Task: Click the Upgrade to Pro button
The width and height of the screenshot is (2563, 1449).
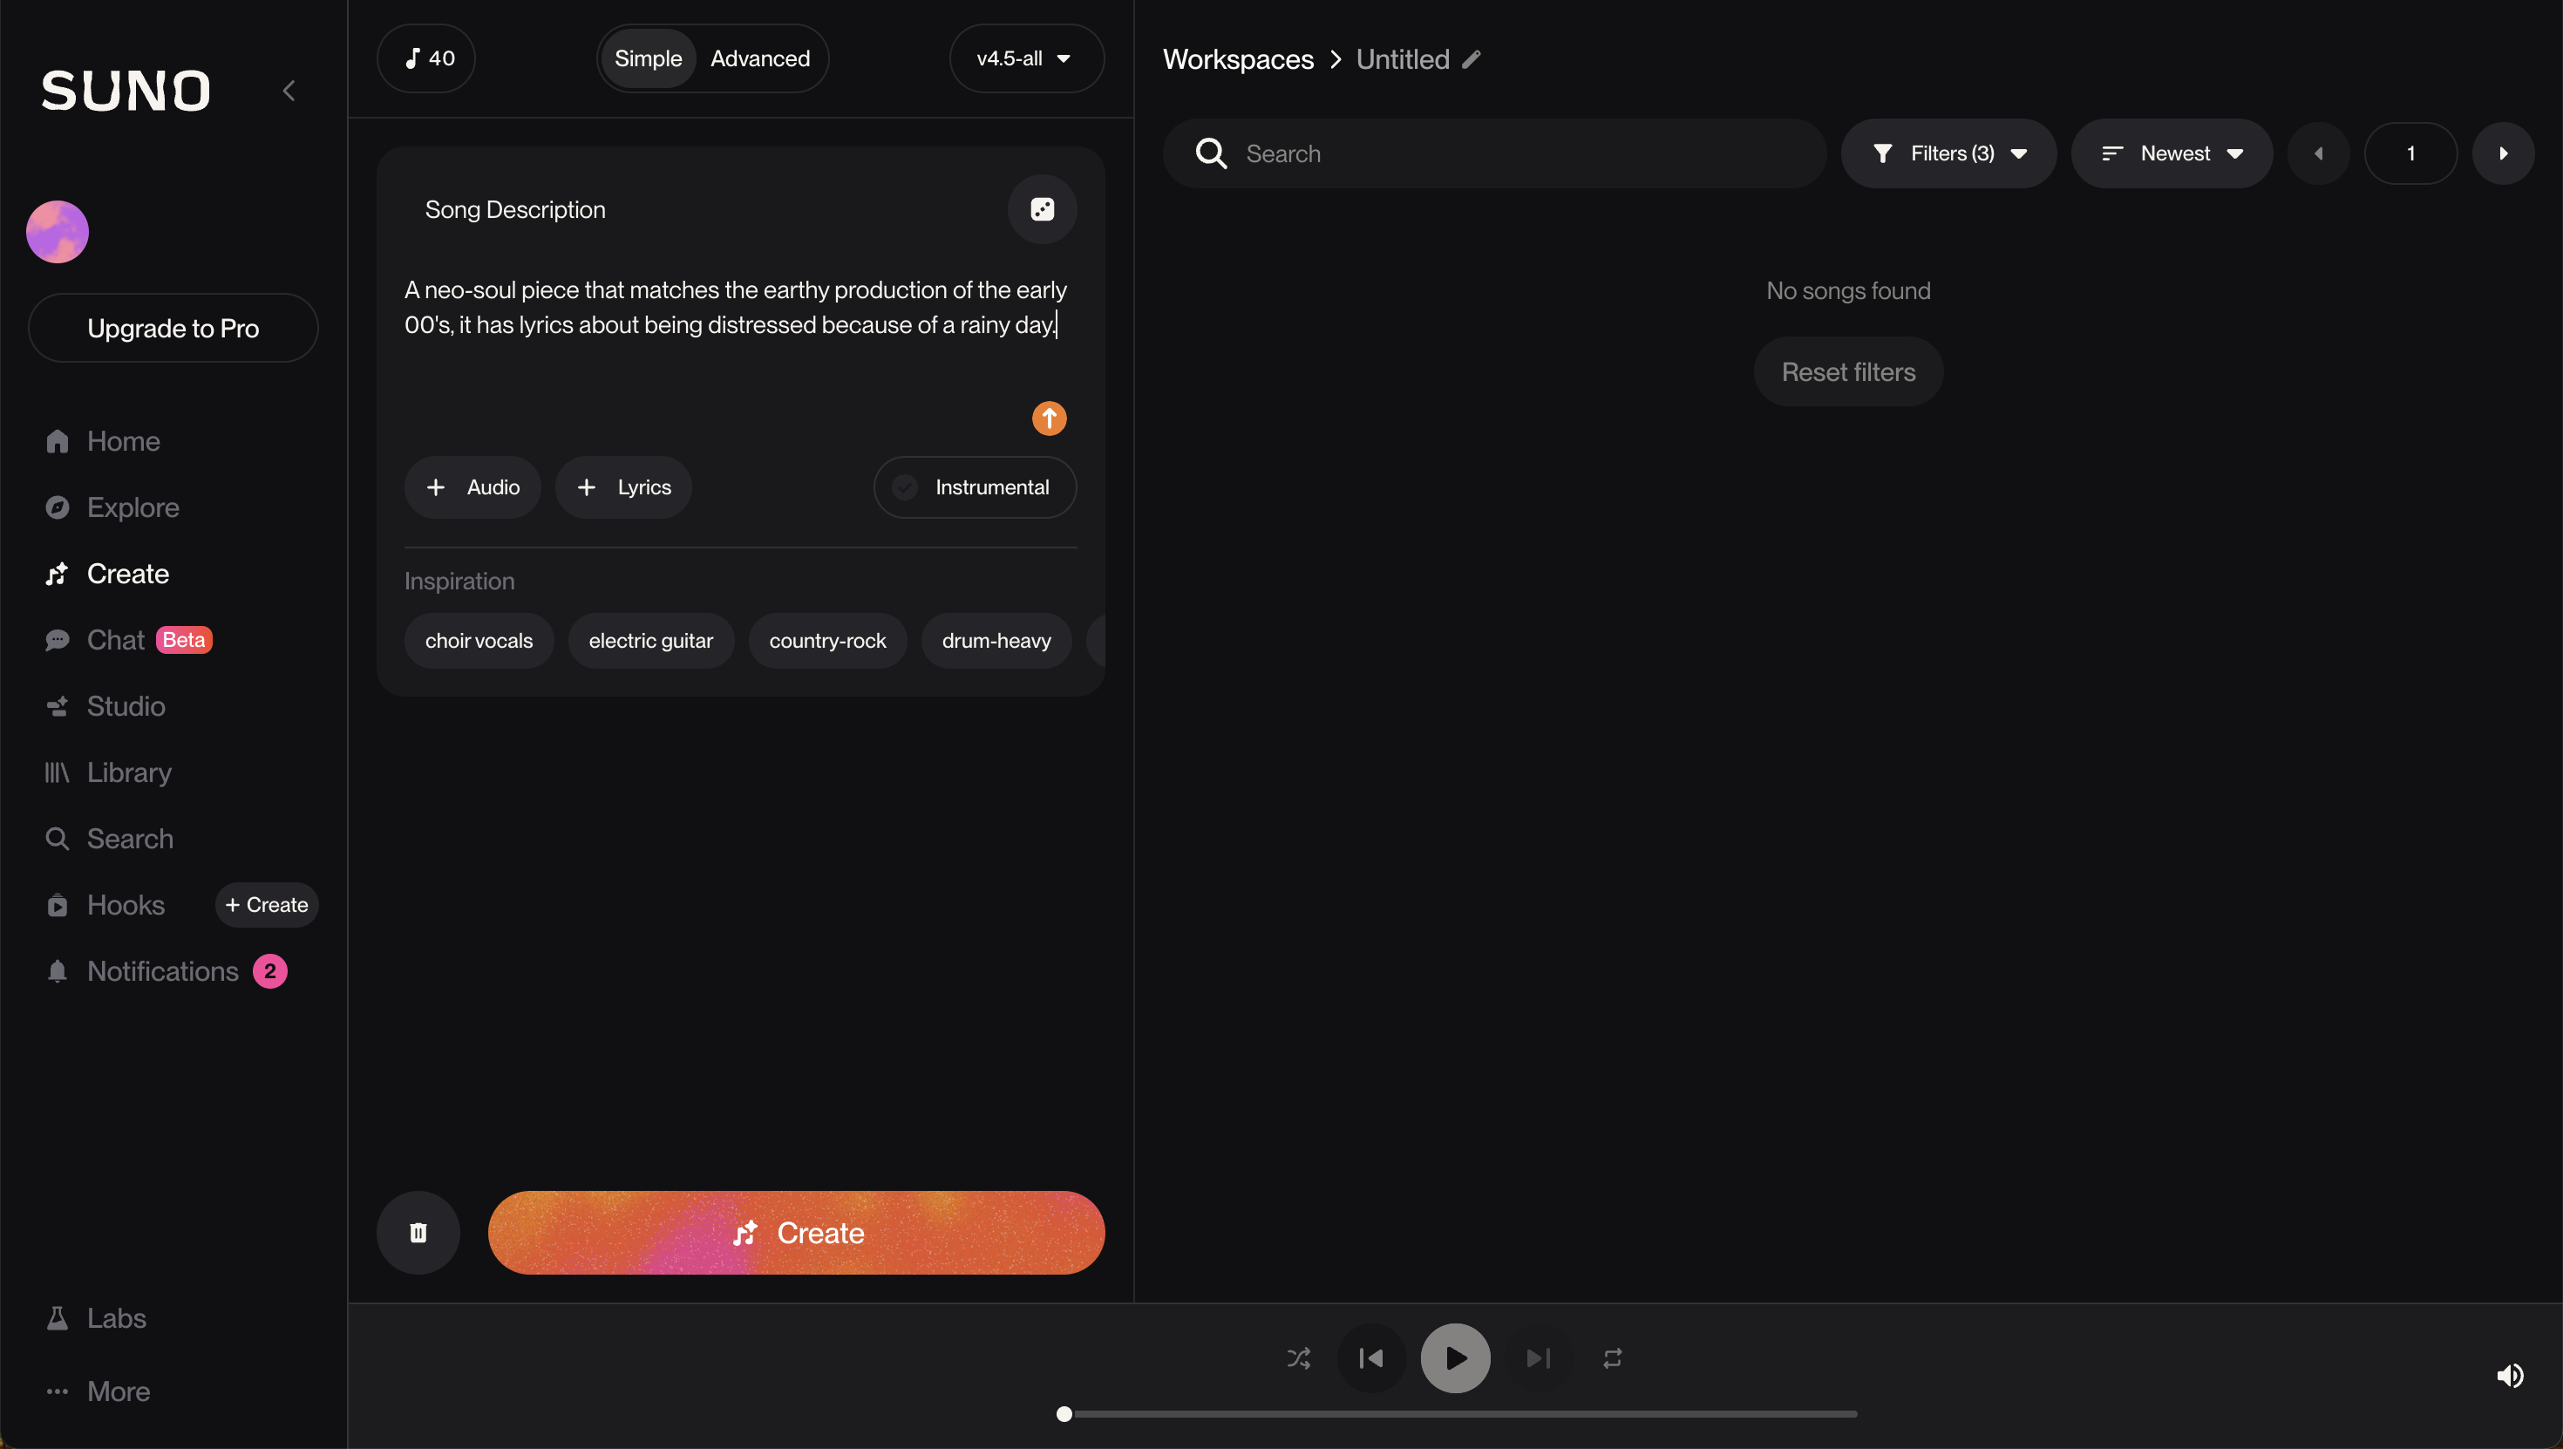Action: (173, 328)
